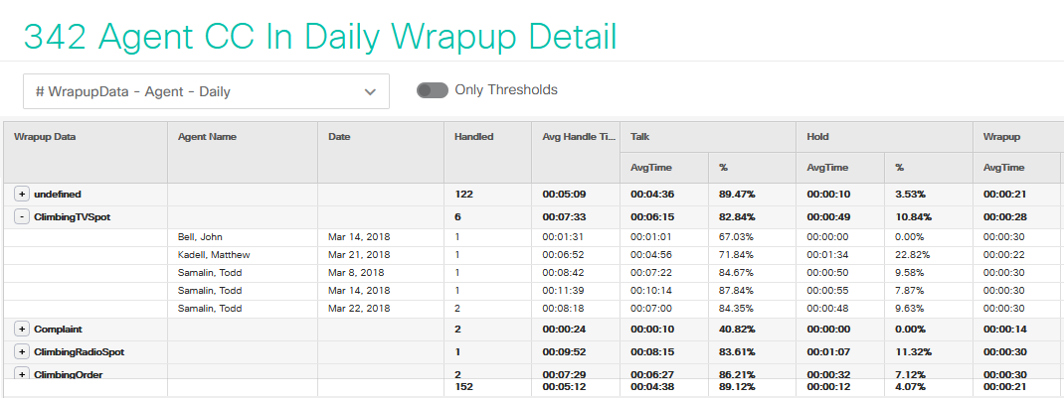Click handled count 122 in undefined row
1064x400 pixels.
463,195
